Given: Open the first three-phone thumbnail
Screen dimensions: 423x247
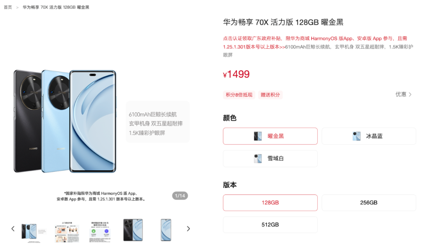Looking at the screenshot, I should [33, 231].
